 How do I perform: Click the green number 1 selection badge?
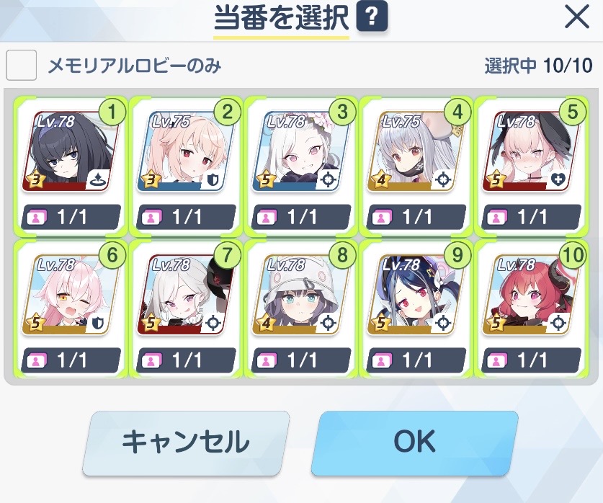click(x=112, y=112)
